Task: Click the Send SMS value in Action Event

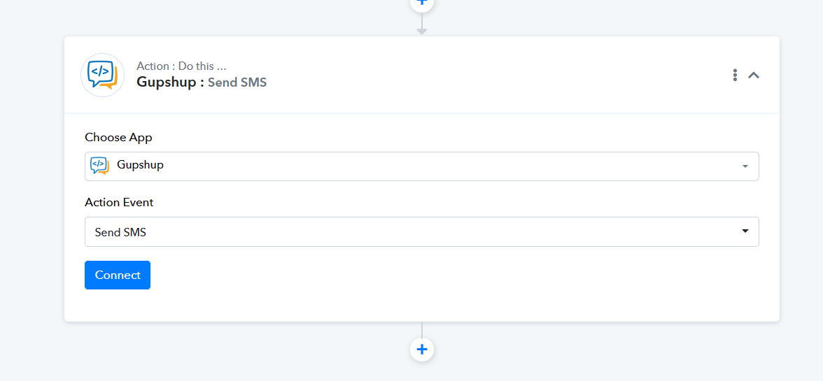Action: 120,232
